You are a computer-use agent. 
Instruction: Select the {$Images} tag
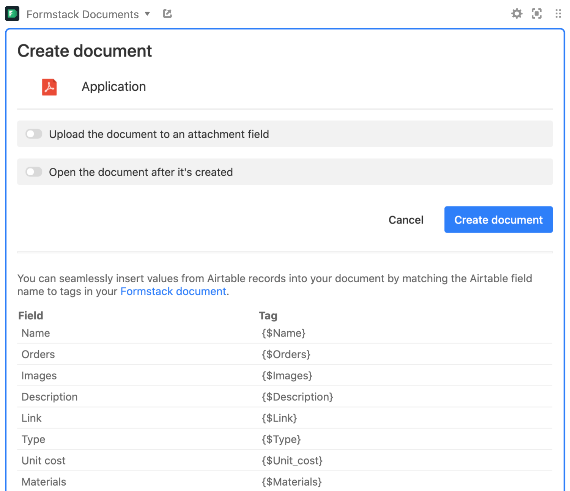pos(287,376)
